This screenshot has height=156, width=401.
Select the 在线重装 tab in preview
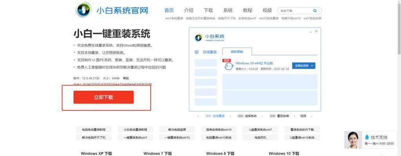[x=210, y=52]
